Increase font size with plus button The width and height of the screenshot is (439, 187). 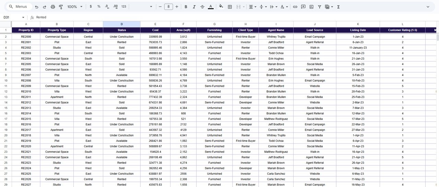coord(177,7)
